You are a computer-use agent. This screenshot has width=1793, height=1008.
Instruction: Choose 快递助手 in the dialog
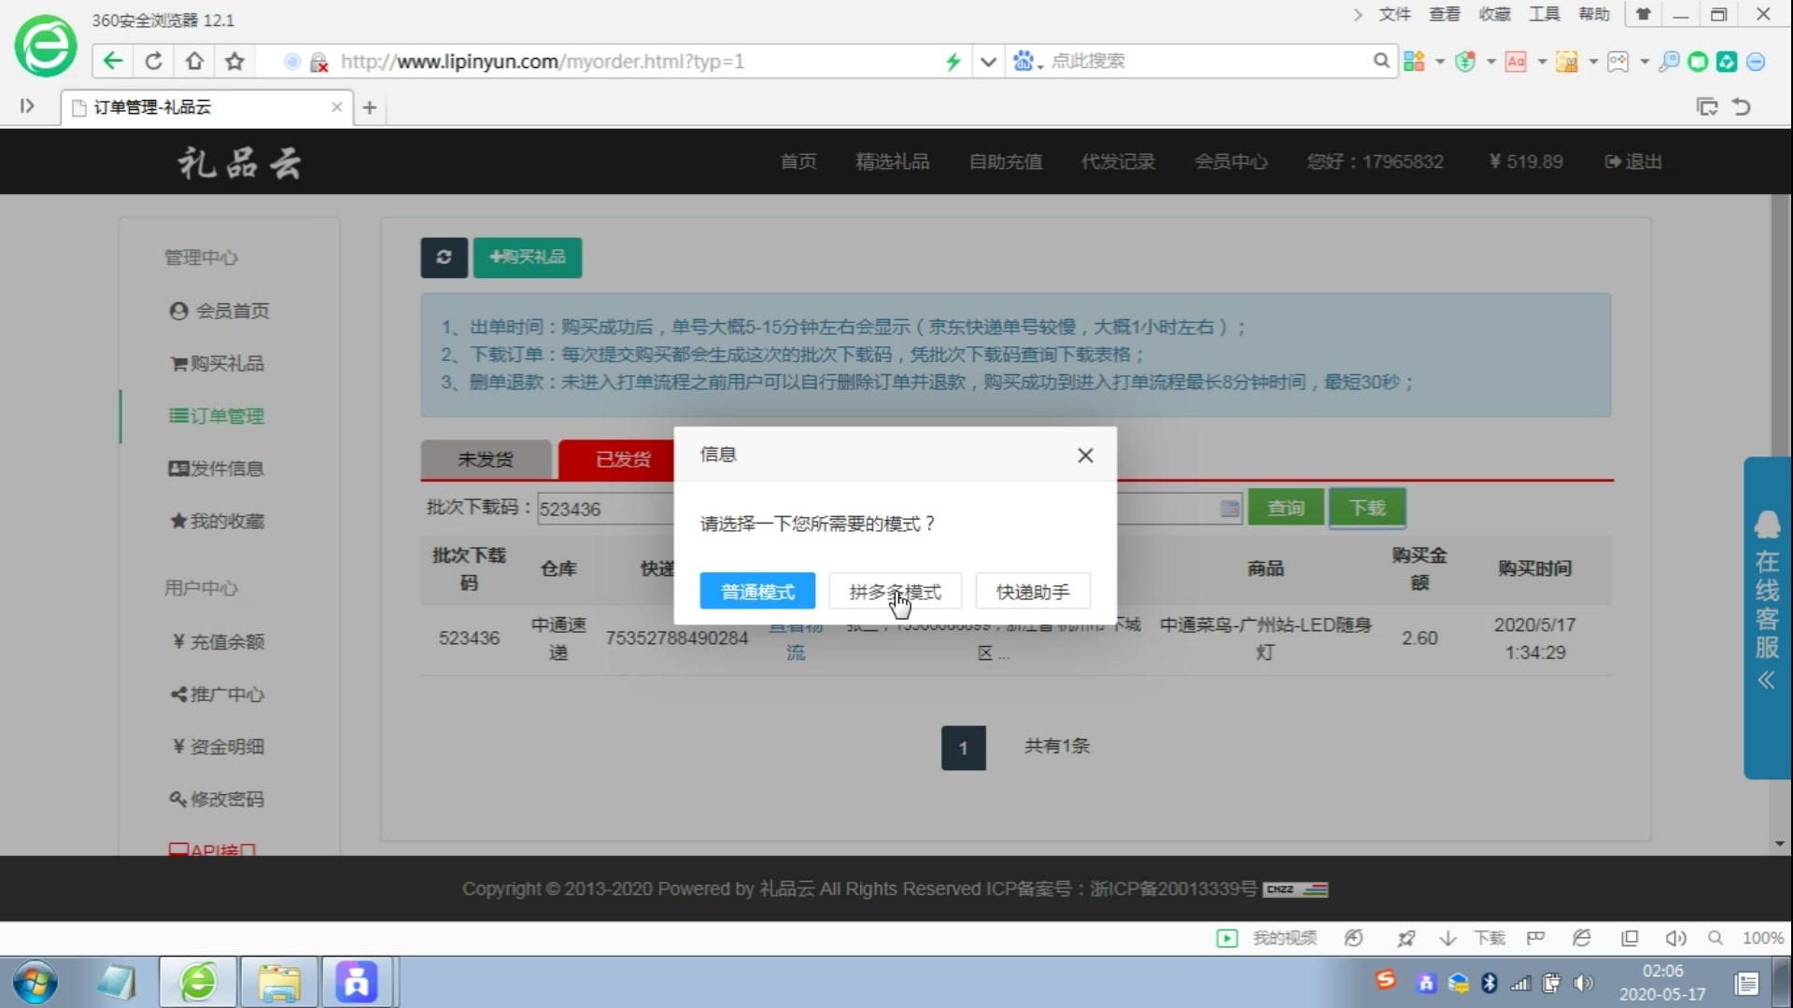coord(1033,591)
